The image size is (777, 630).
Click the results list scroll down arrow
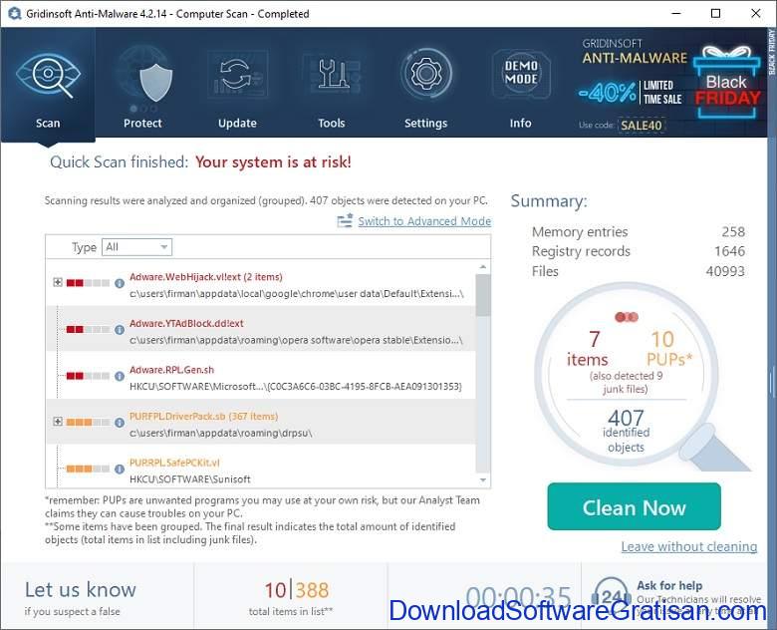[x=483, y=480]
